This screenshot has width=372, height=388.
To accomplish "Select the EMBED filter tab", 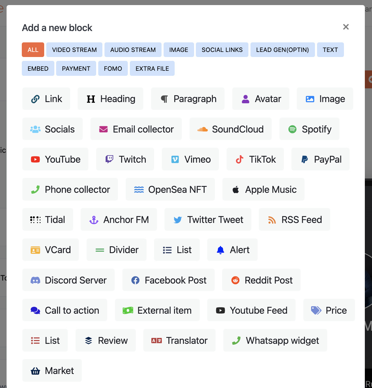I will pyautogui.click(x=38, y=68).
